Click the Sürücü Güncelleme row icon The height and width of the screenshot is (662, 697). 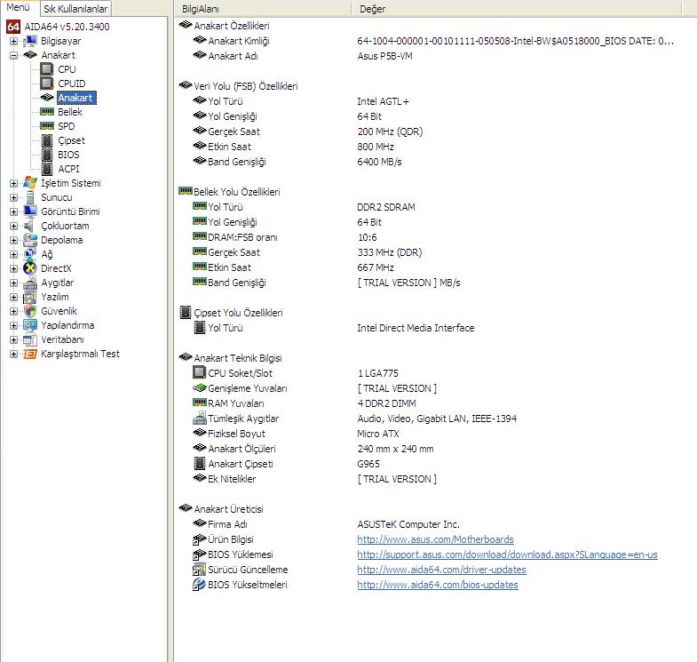pyautogui.click(x=199, y=570)
